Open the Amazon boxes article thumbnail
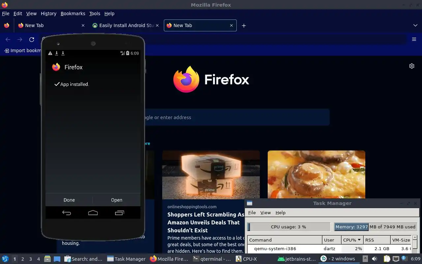The height and width of the screenshot is (264, 422). point(211,175)
